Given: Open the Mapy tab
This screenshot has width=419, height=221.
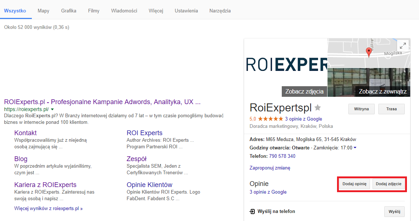Looking at the screenshot, I should [x=43, y=11].
